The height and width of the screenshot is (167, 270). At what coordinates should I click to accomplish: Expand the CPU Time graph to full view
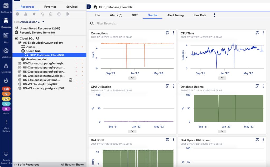pos(257,33)
